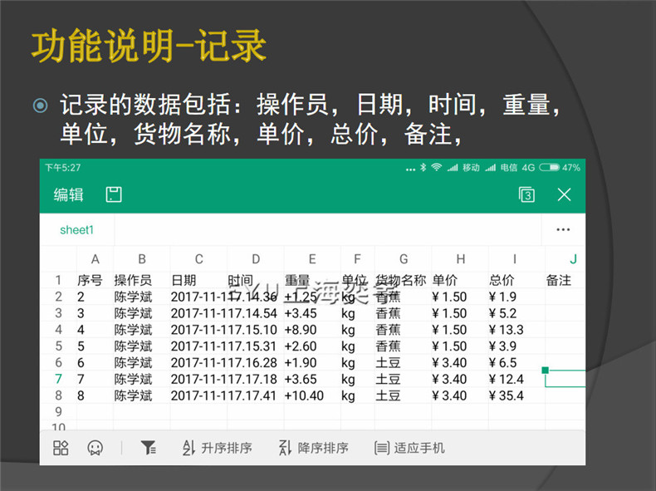Select column I header

tap(516, 259)
